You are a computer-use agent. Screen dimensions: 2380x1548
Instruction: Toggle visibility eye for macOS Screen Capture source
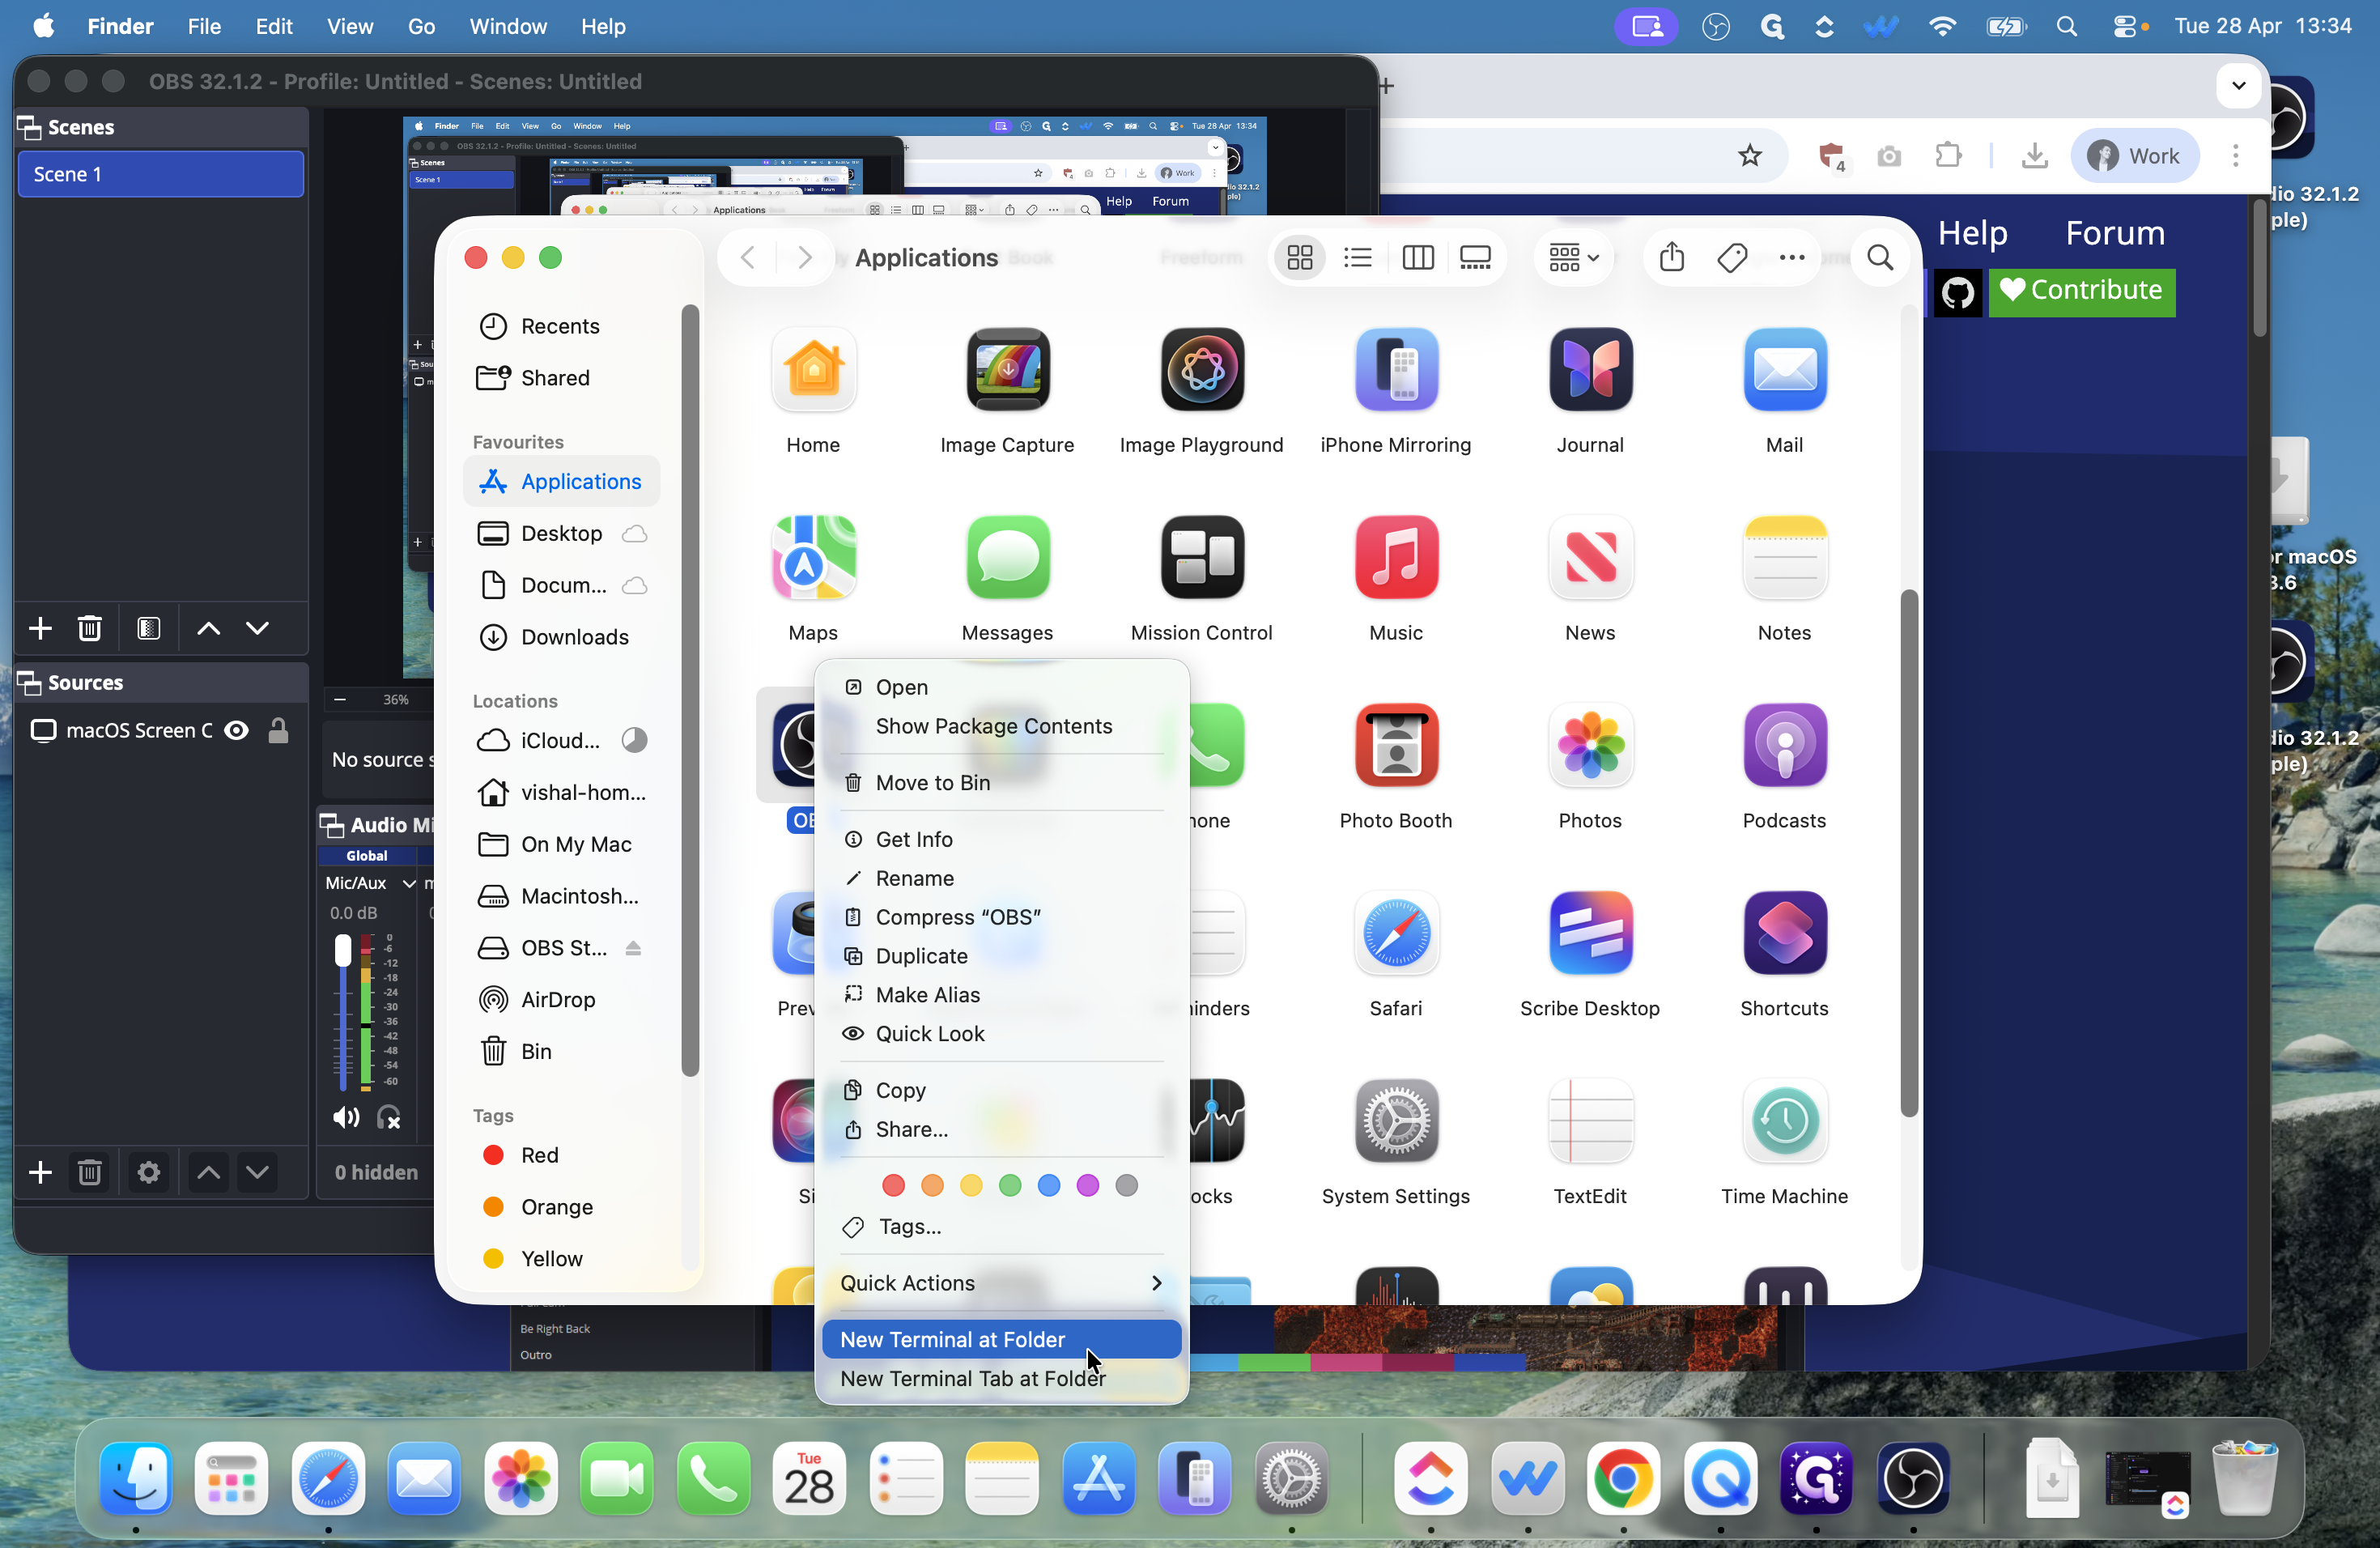(236, 730)
